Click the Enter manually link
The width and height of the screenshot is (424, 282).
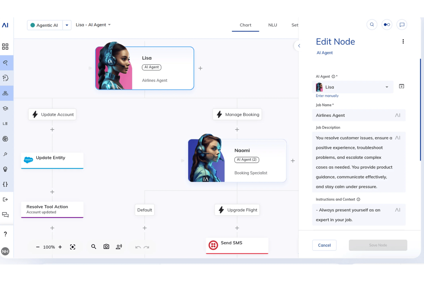pyautogui.click(x=327, y=96)
